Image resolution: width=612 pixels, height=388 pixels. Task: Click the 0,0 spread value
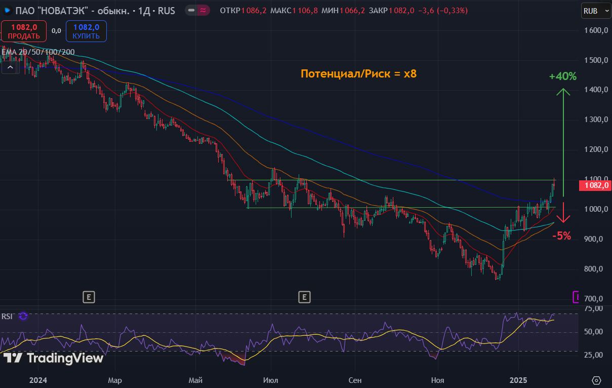click(56, 31)
